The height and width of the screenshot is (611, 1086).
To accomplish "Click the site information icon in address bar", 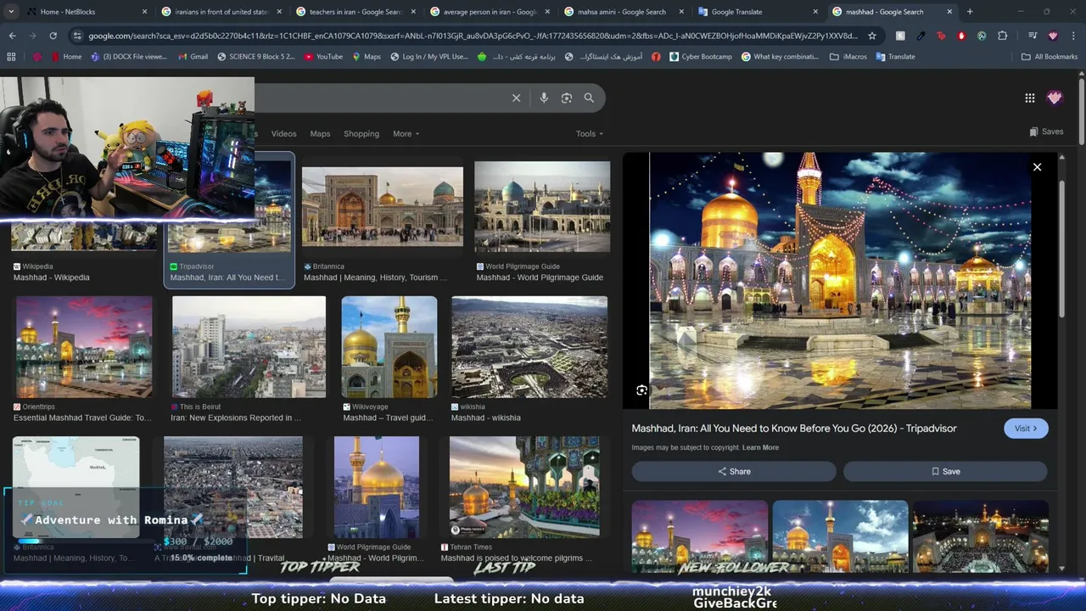I will (x=78, y=36).
